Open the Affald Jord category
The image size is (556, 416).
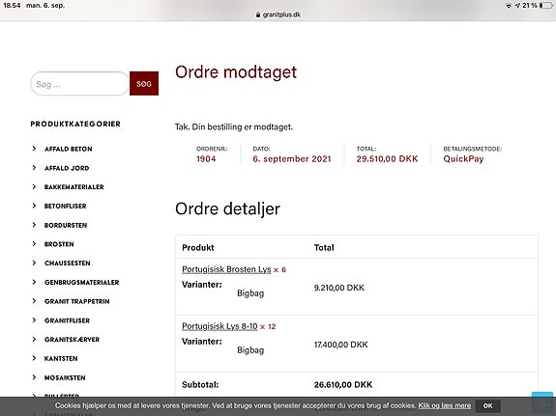click(x=67, y=168)
